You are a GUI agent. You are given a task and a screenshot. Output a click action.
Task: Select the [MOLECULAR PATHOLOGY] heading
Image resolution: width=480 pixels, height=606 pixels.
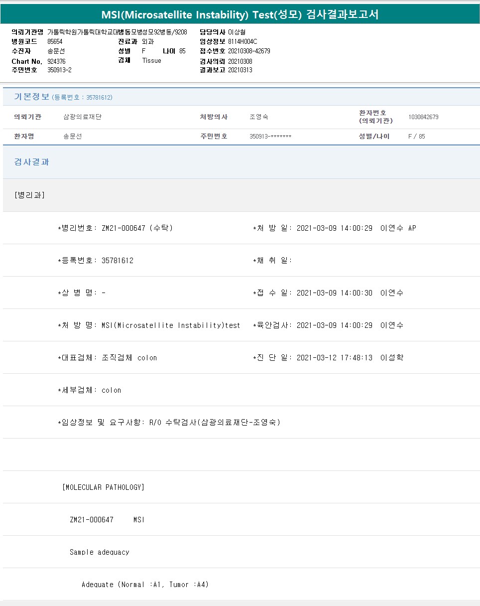[x=103, y=487]
